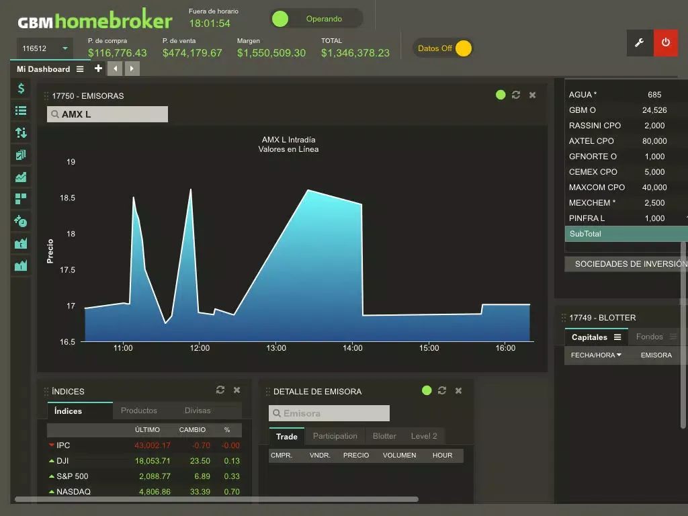Close the Índices panel
Viewport: 688px width, 516px height.
(237, 390)
